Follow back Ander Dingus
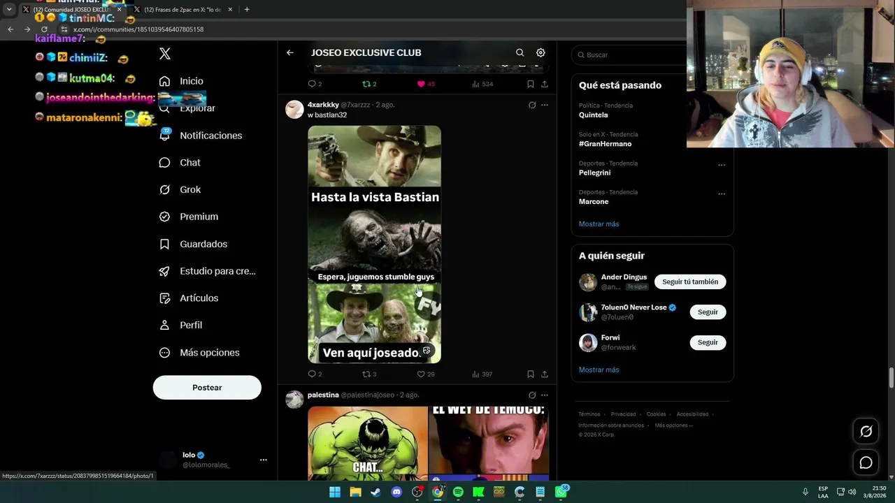The width and height of the screenshot is (895, 503). tap(690, 282)
